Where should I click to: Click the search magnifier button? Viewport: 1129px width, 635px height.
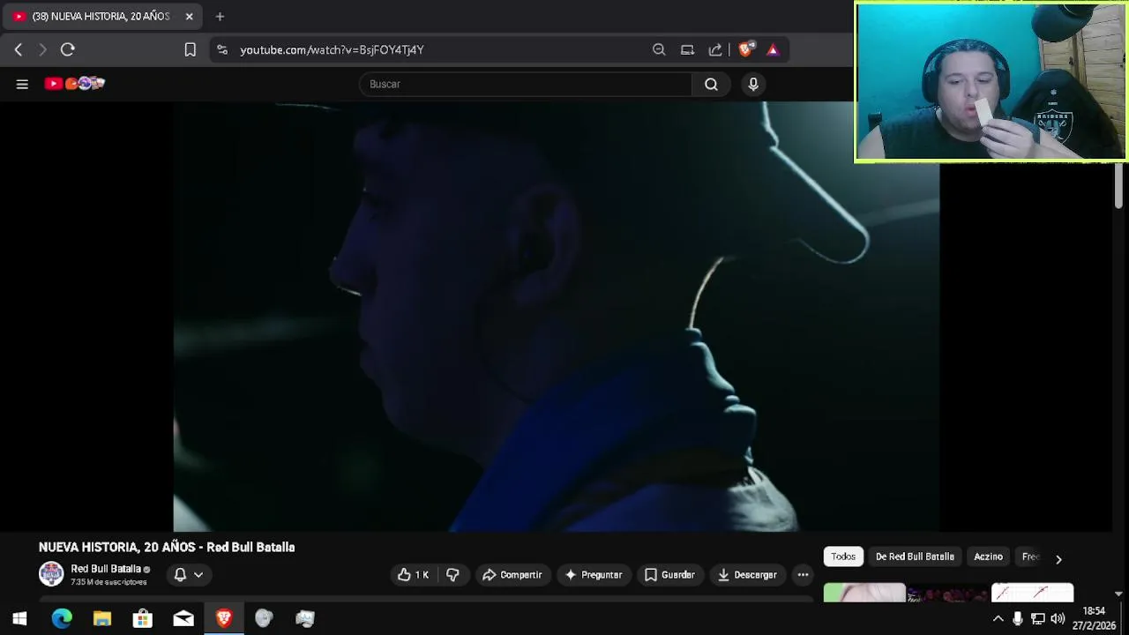711,84
